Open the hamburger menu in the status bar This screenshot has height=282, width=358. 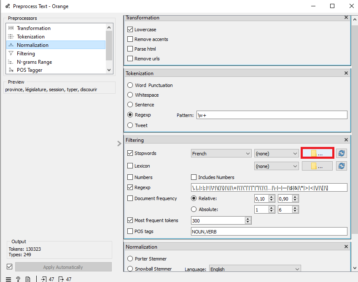(x=8, y=279)
